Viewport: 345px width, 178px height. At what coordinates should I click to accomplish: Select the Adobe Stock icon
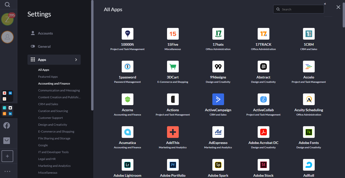click(264, 165)
